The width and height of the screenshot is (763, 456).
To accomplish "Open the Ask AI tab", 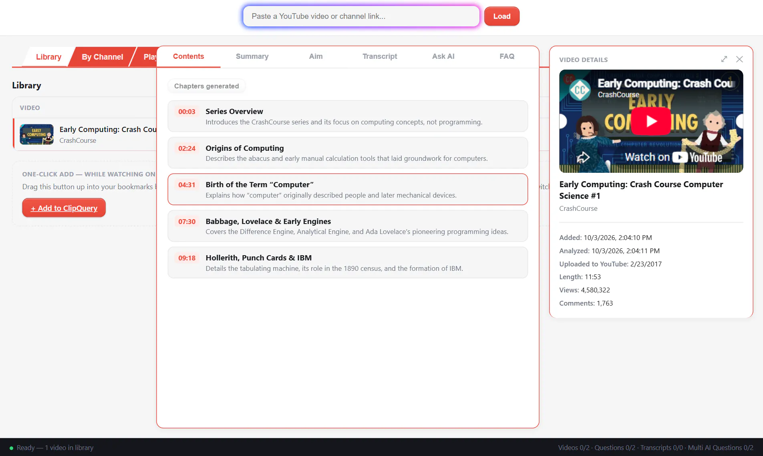I will (x=443, y=56).
